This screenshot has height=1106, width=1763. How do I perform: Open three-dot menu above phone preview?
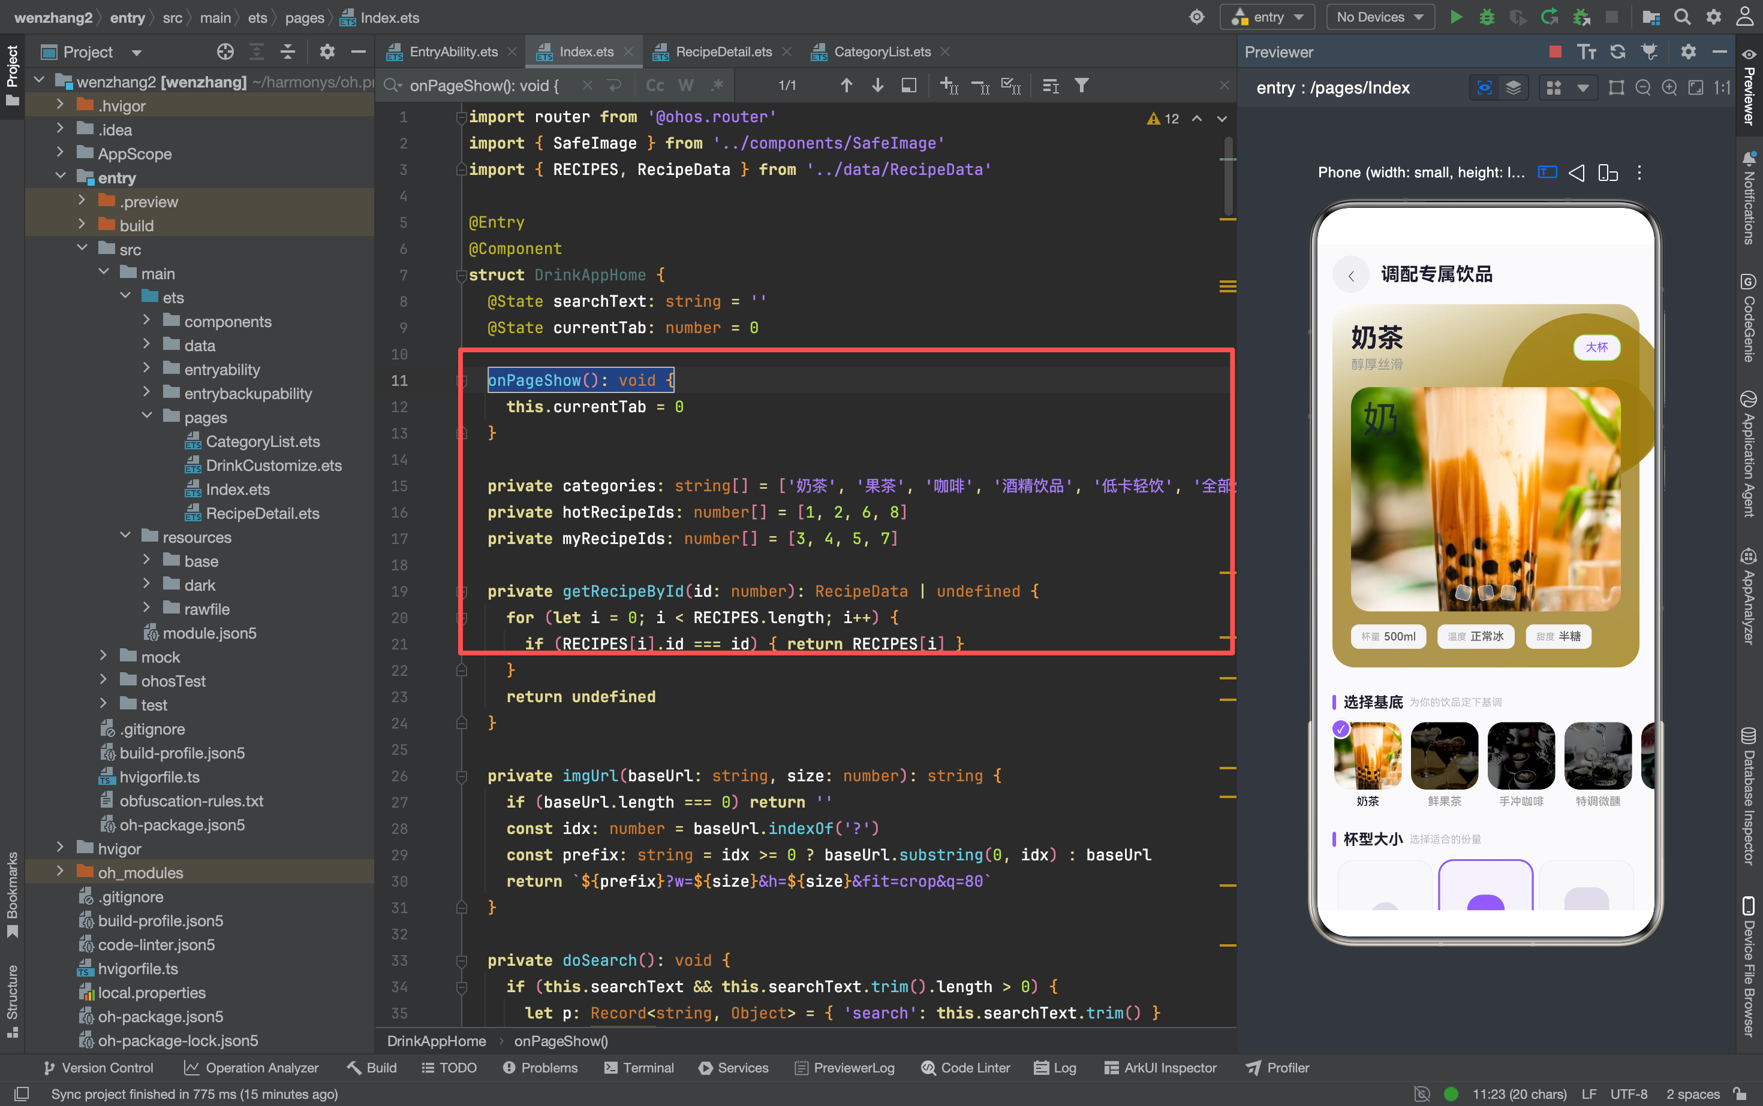coord(1639,173)
